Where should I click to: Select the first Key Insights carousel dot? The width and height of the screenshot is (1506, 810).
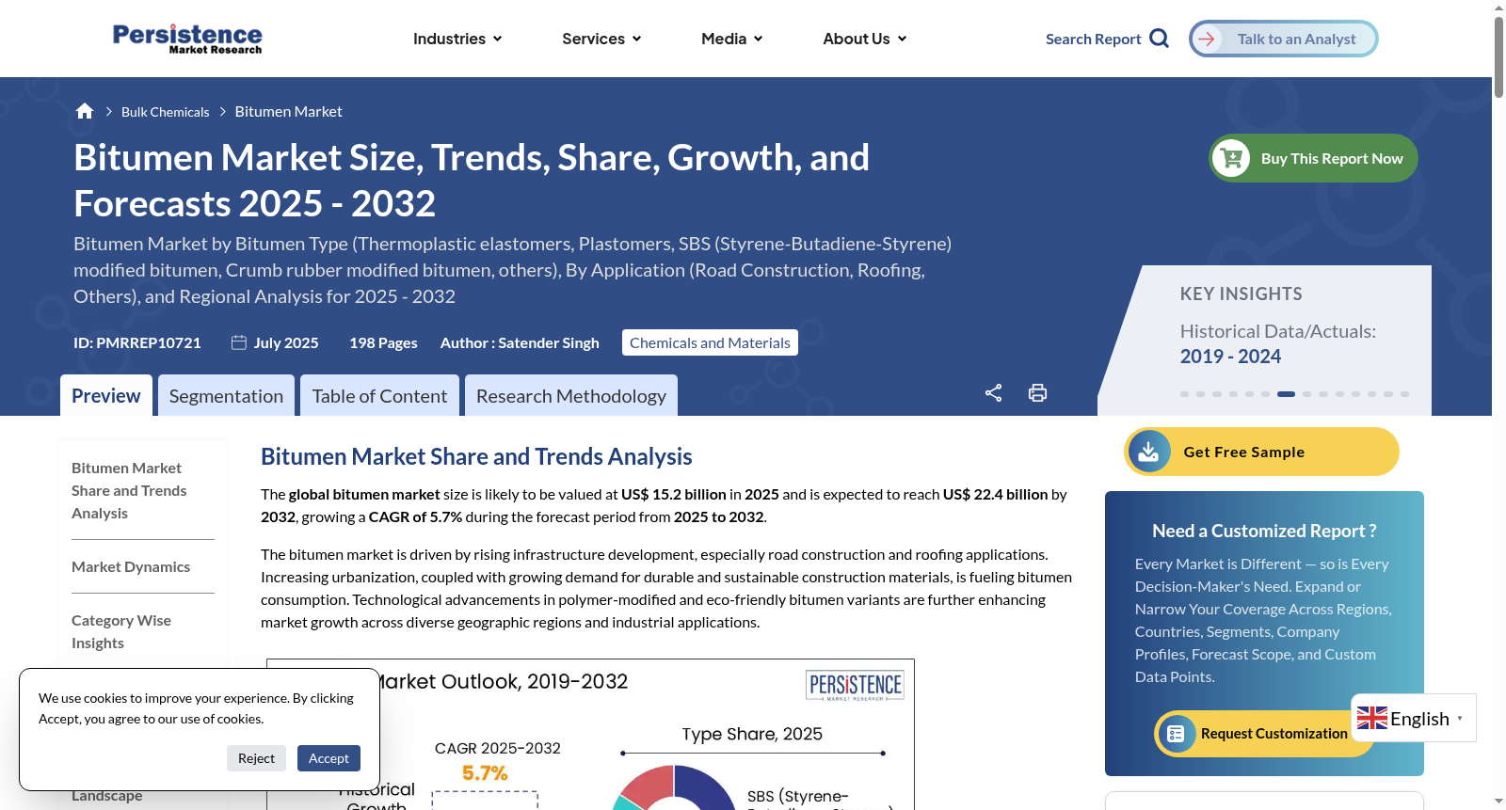coord(1184,394)
